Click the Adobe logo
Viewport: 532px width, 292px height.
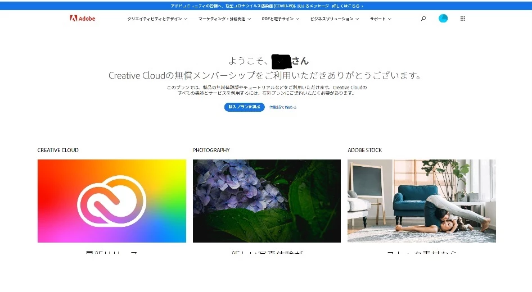pyautogui.click(x=83, y=19)
